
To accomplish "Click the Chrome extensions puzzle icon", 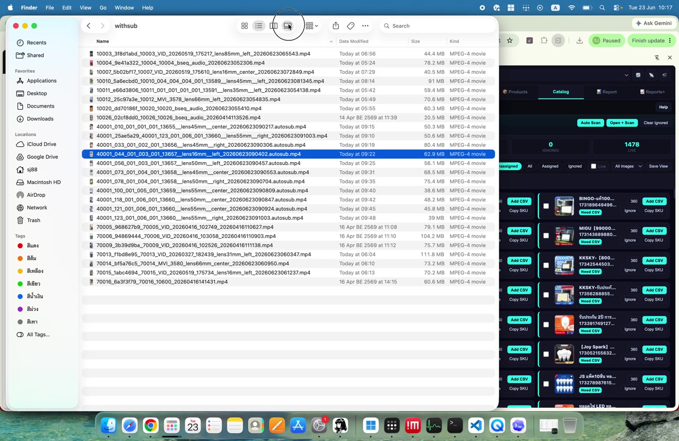I will tap(544, 40).
